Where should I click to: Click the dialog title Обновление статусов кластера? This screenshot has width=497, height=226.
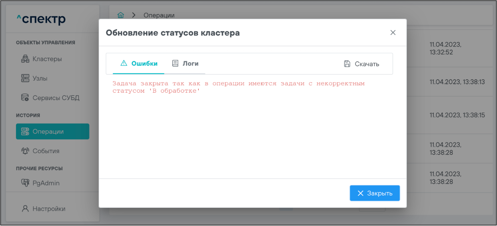click(x=173, y=33)
